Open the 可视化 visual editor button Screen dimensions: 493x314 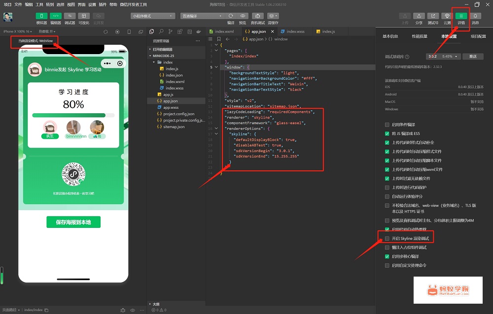pyautogui.click(x=84, y=16)
